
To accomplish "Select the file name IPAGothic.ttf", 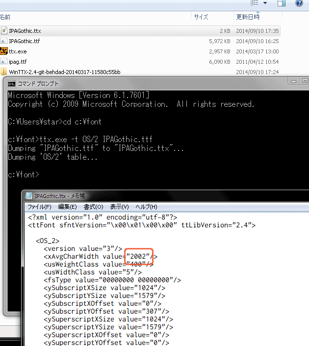I will tap(25, 41).
